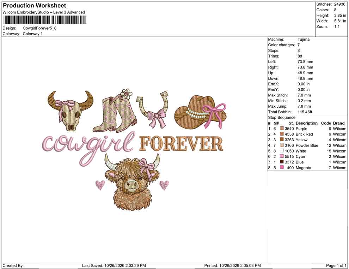Click height value '3.85 in'

pos(340,16)
